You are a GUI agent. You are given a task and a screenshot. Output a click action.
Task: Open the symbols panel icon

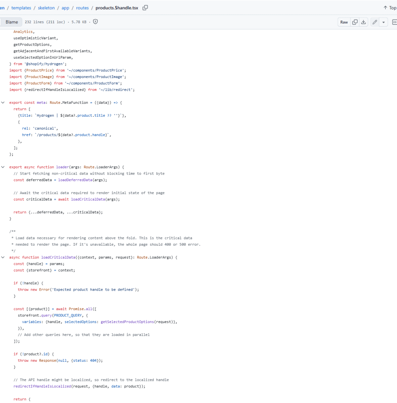pos(394,22)
